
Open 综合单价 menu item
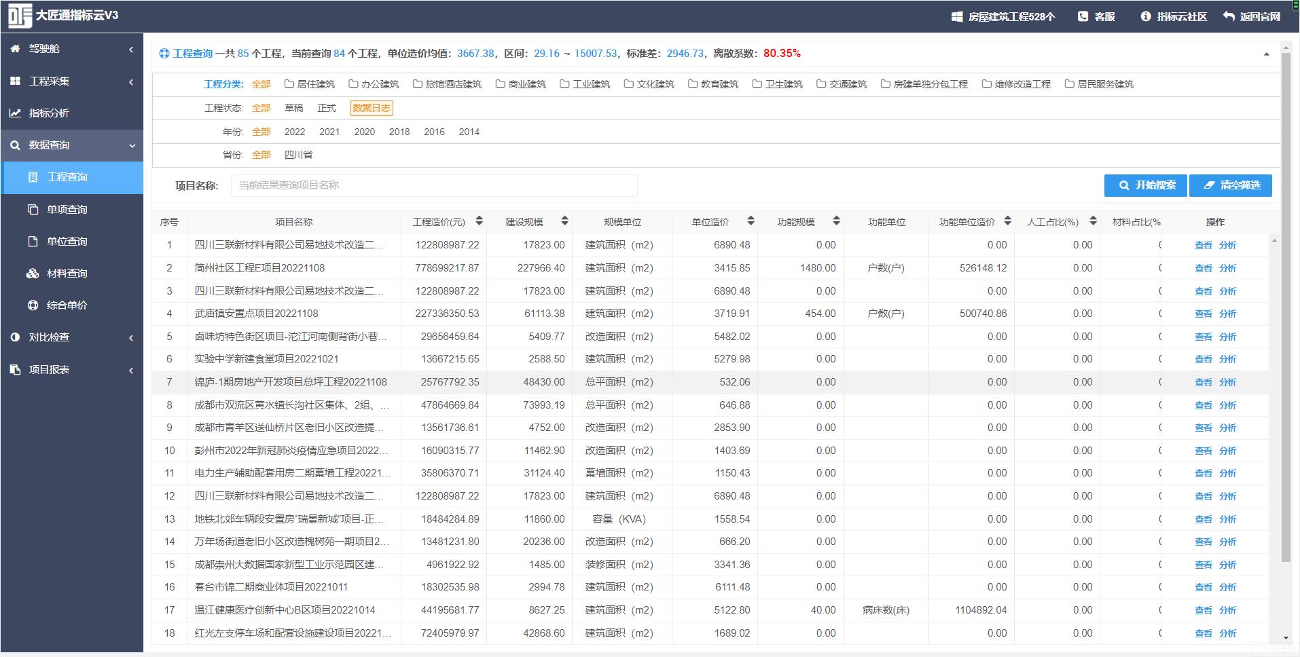[72, 305]
